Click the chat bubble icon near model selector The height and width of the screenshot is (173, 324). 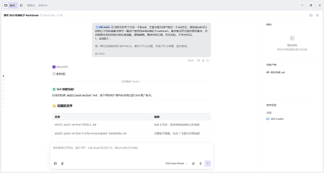click(193, 164)
